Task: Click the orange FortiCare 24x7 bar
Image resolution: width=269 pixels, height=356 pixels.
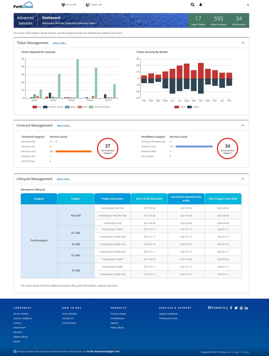Action: point(73,151)
